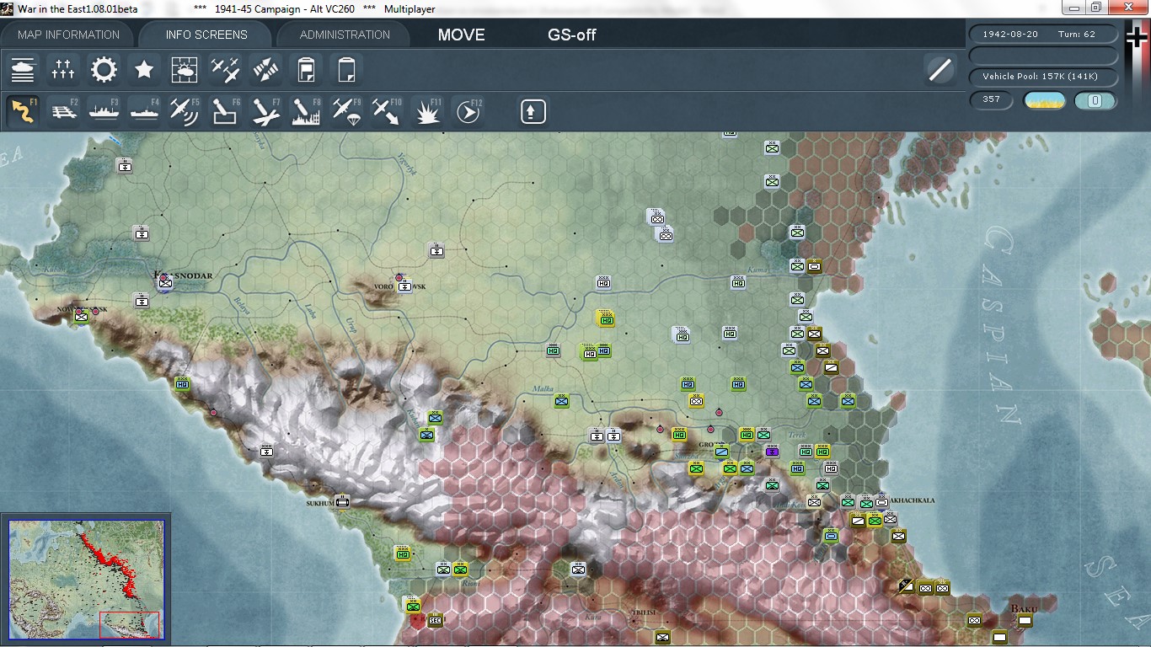The width and height of the screenshot is (1151, 647).
Task: Select the F2 rail mode
Action: (x=63, y=111)
